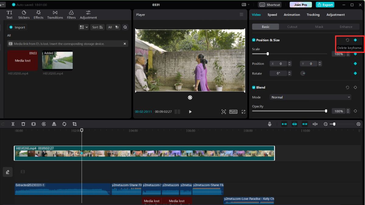Open the Transitions panel
The width and height of the screenshot is (365, 205).
[55, 14]
